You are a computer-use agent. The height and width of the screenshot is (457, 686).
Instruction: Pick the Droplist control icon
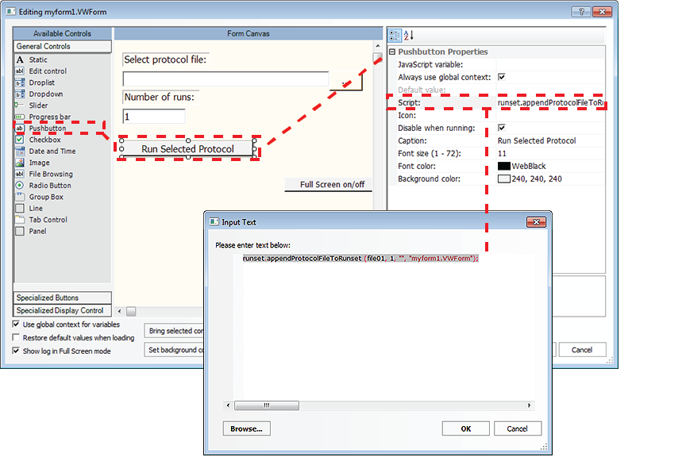21,83
